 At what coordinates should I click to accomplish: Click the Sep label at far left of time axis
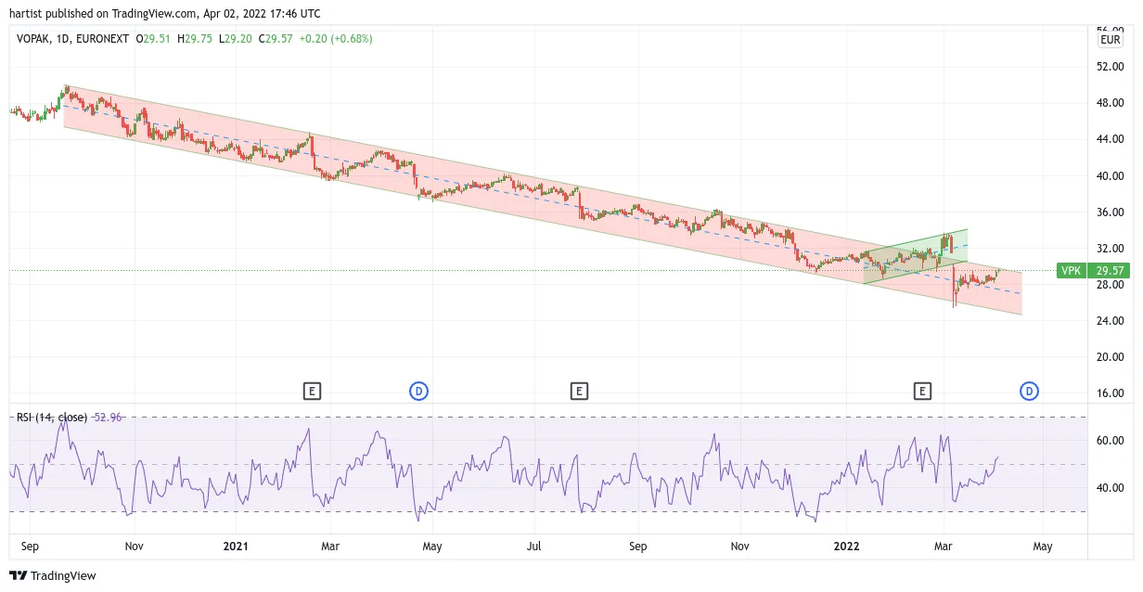29,547
